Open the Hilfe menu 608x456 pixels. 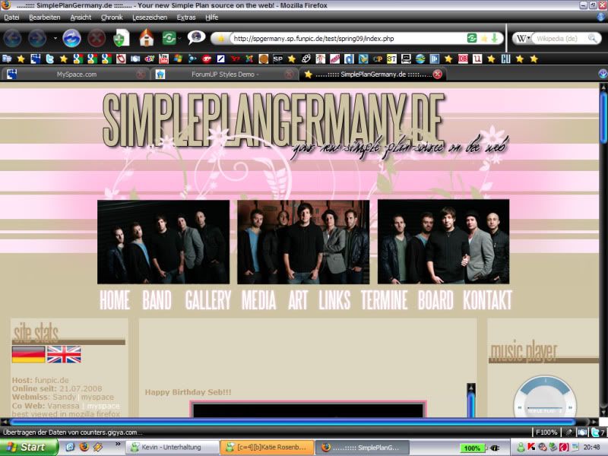pyautogui.click(x=212, y=17)
